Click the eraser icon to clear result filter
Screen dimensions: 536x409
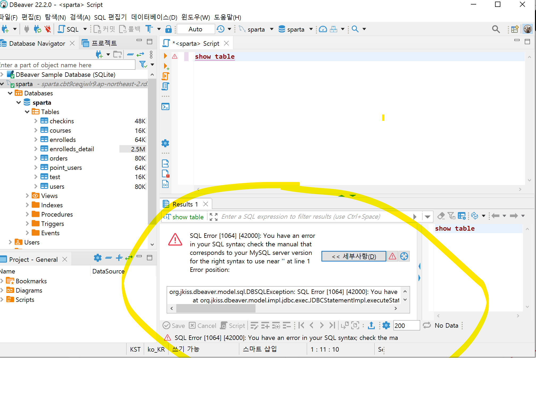tap(441, 216)
